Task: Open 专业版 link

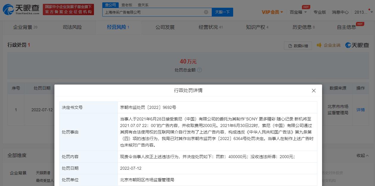Action: [320, 12]
